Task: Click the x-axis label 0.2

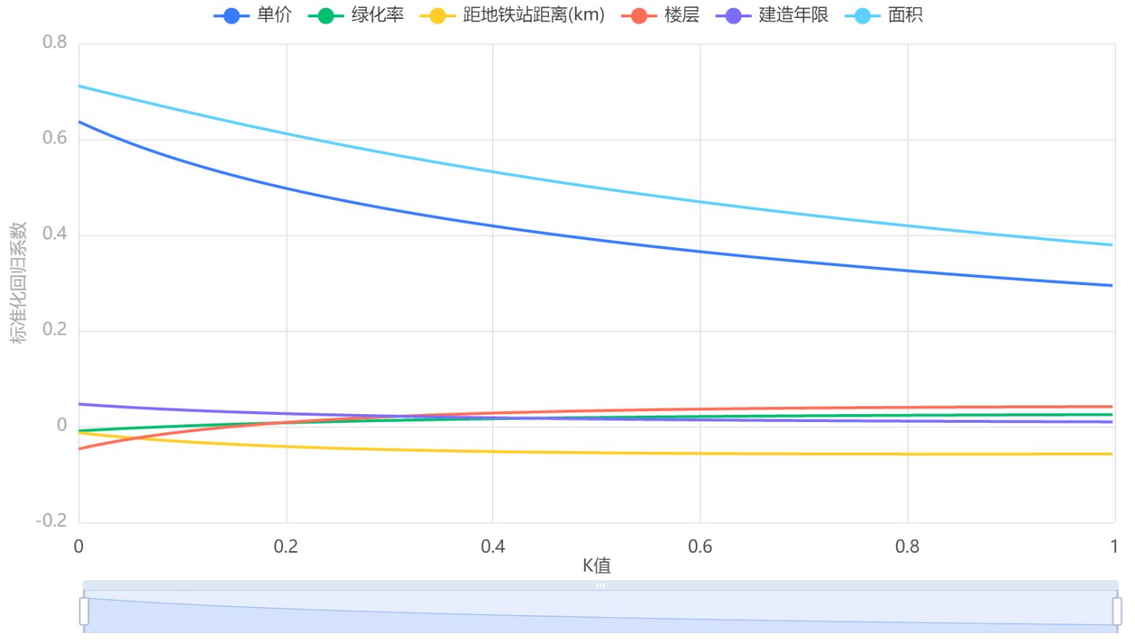Action: point(285,546)
